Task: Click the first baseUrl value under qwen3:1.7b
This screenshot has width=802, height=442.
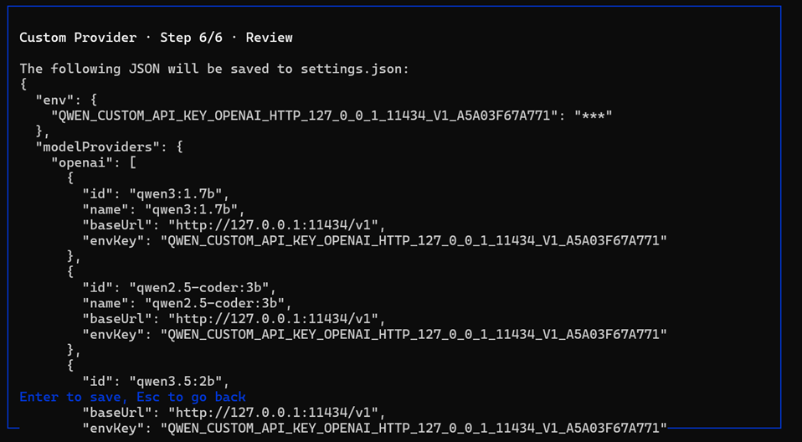Action: point(276,225)
